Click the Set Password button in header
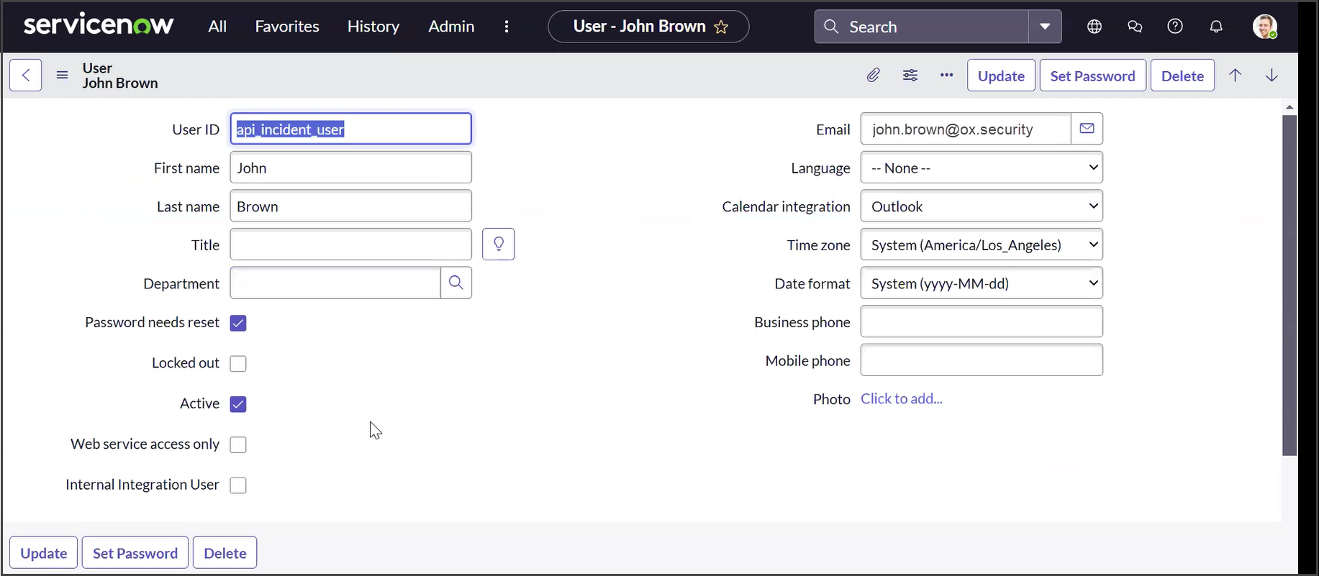This screenshot has width=1319, height=576. pos(1092,76)
